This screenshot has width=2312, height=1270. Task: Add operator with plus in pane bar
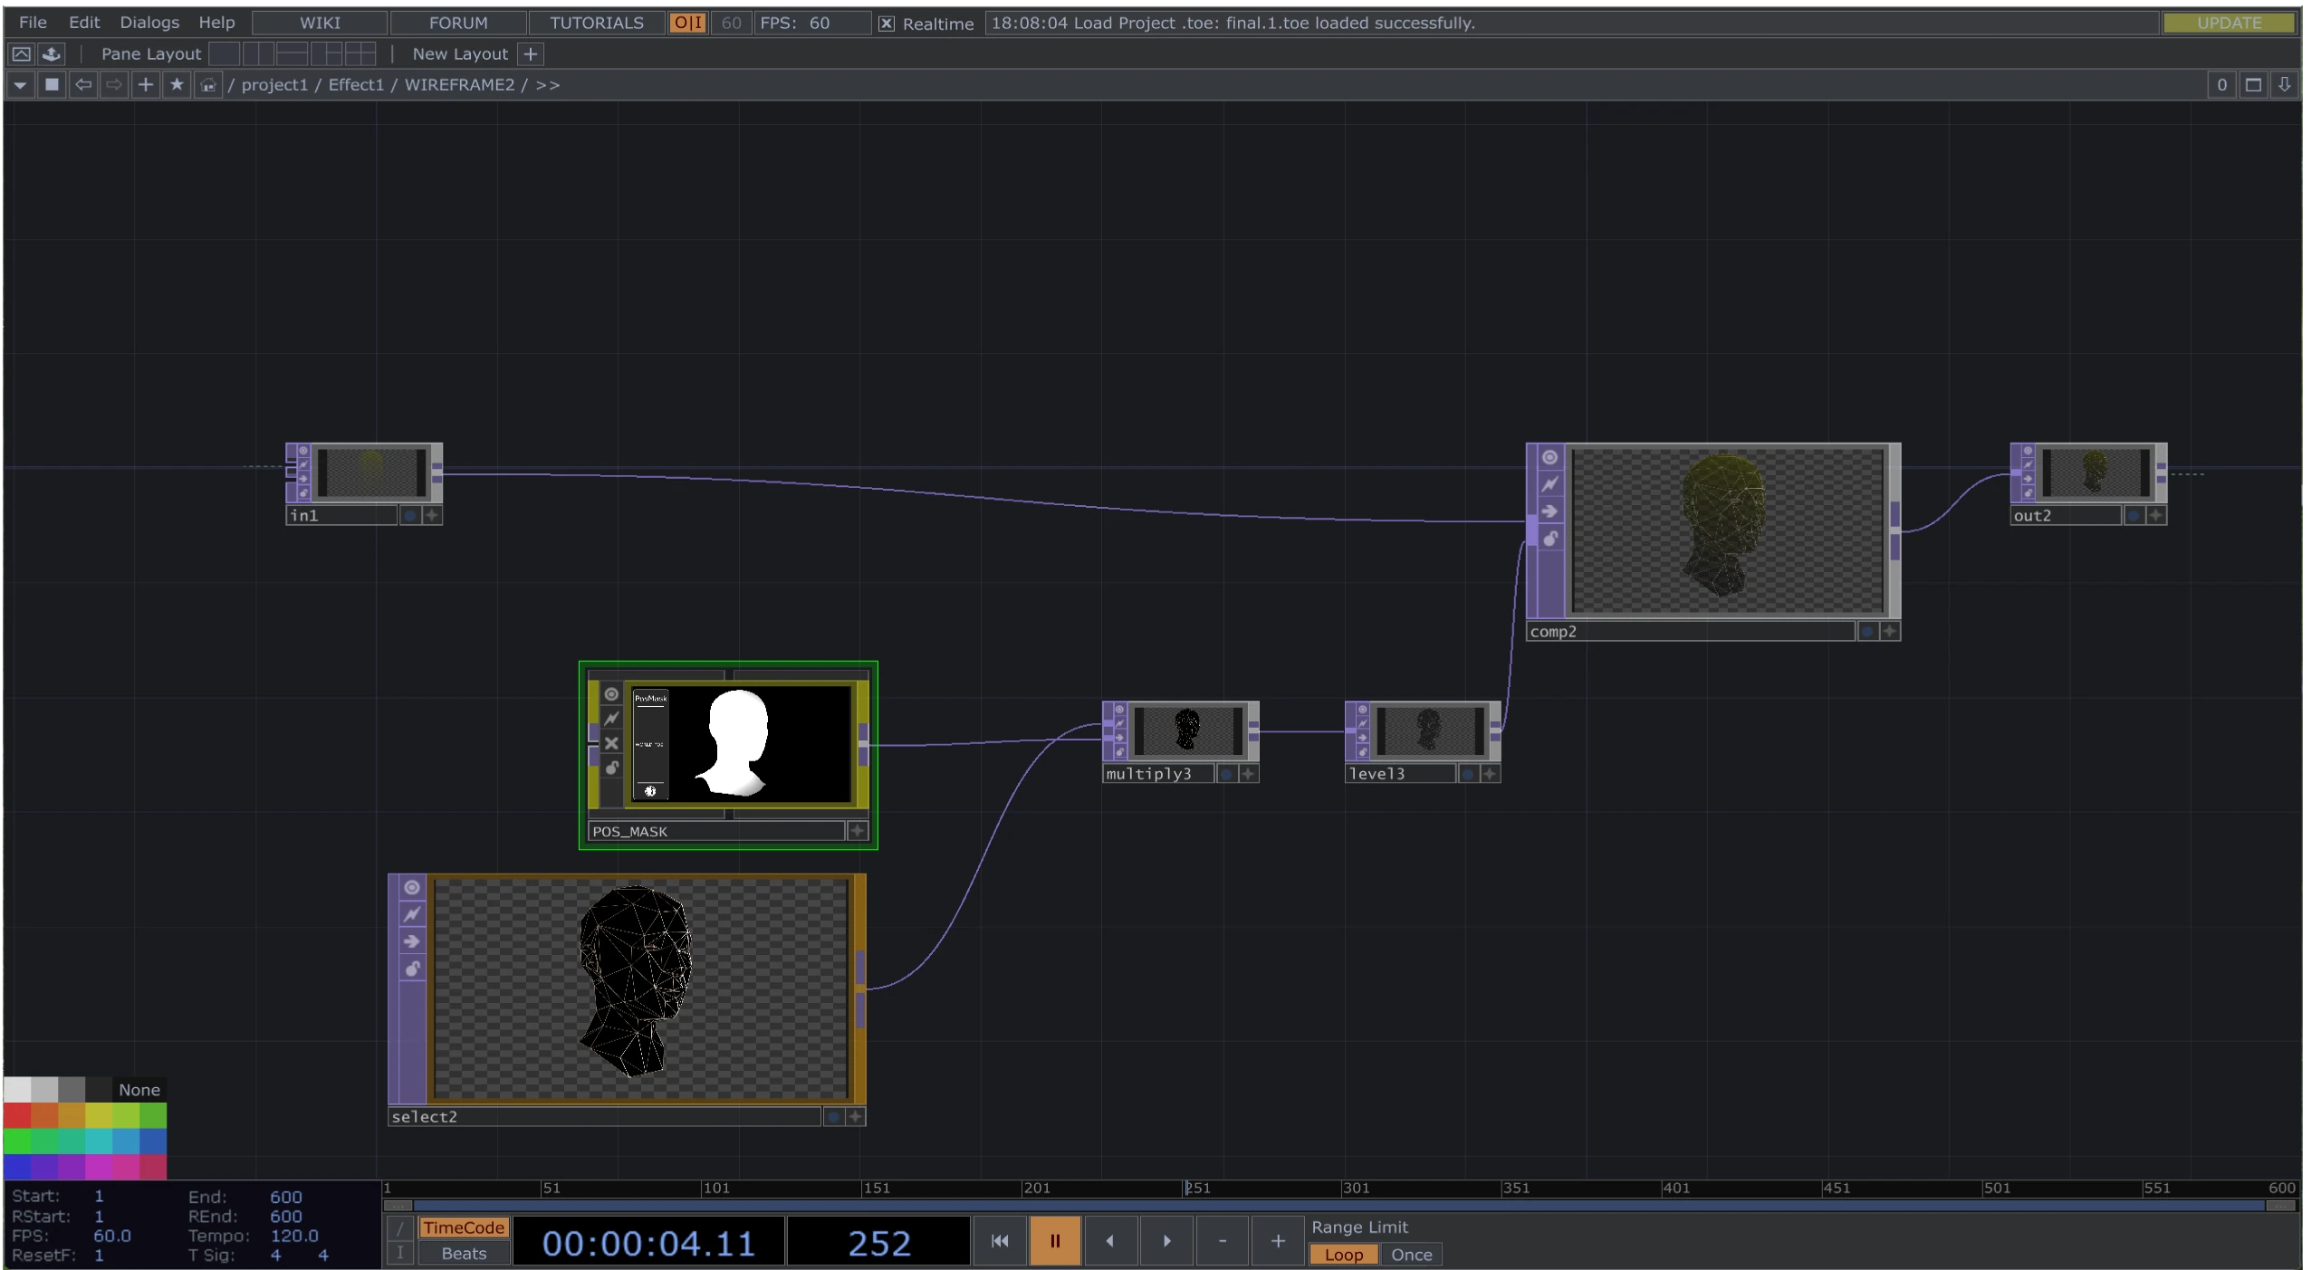[x=145, y=85]
